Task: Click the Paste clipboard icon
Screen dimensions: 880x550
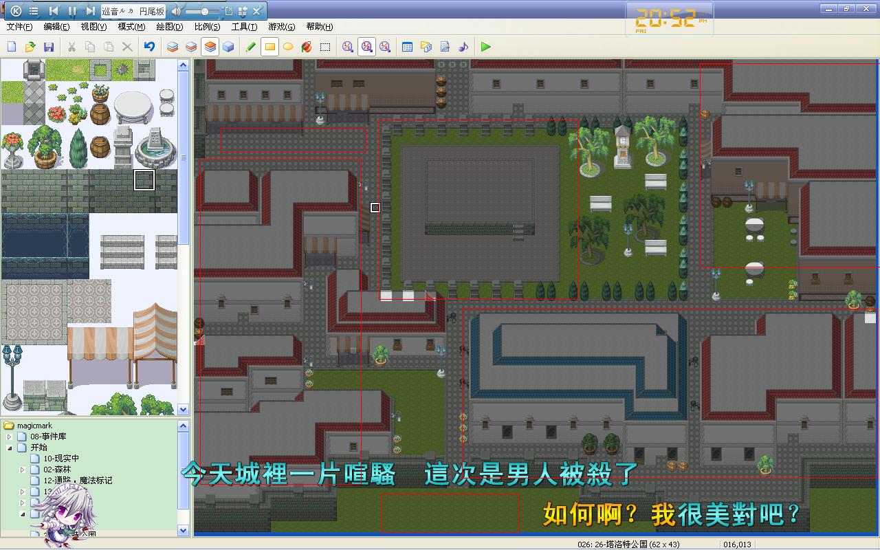Action: click(109, 47)
